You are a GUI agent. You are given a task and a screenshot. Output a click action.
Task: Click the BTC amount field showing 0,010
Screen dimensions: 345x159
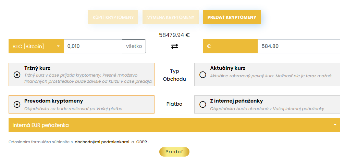93,46
